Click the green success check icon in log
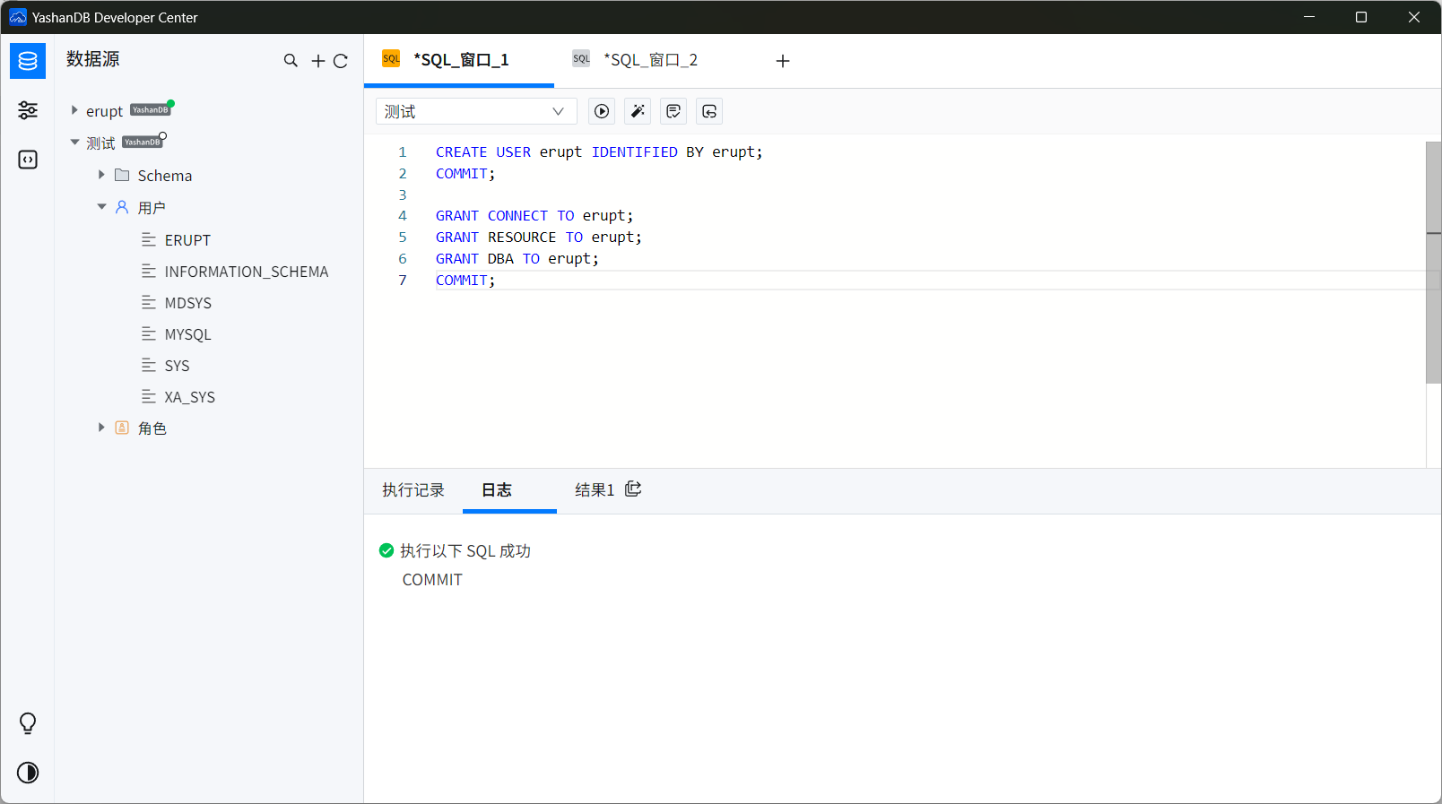This screenshot has width=1442, height=804. coord(387,550)
